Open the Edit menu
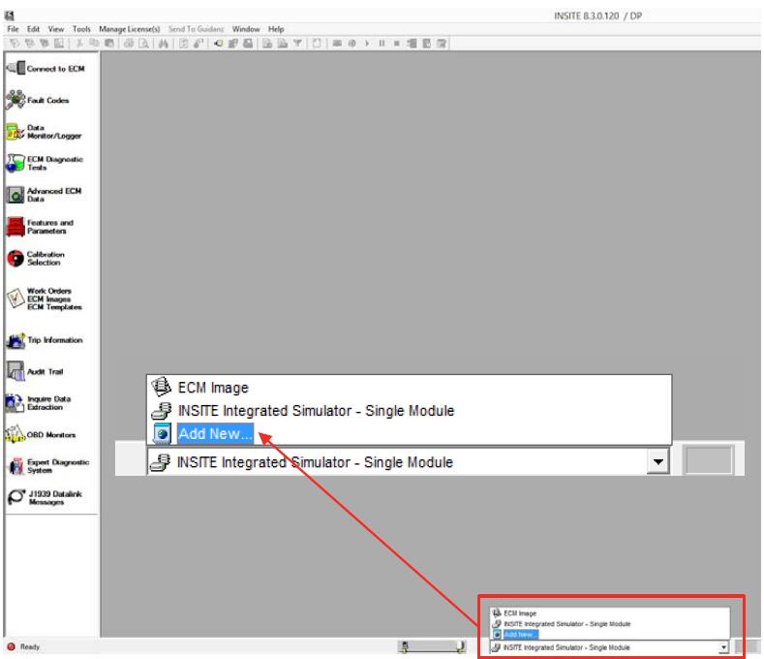This screenshot has height=659, width=764. [33, 29]
